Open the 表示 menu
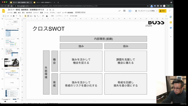The height and width of the screenshot is (106, 188). [x=19, y=13]
